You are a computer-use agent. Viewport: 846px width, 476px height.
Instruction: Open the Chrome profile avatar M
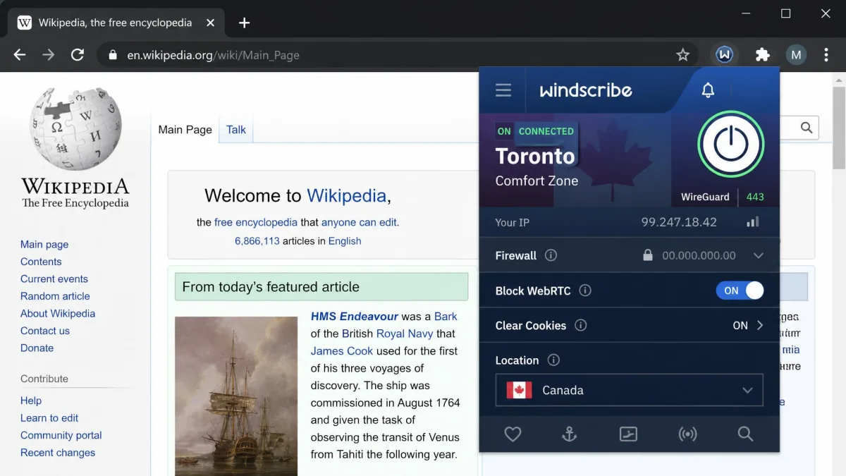[x=796, y=54]
